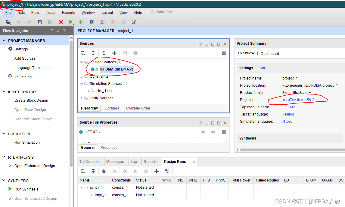345x207 pixels.
Task: Open Settings via the toolbar gear icon
Action: click(x=92, y=22)
